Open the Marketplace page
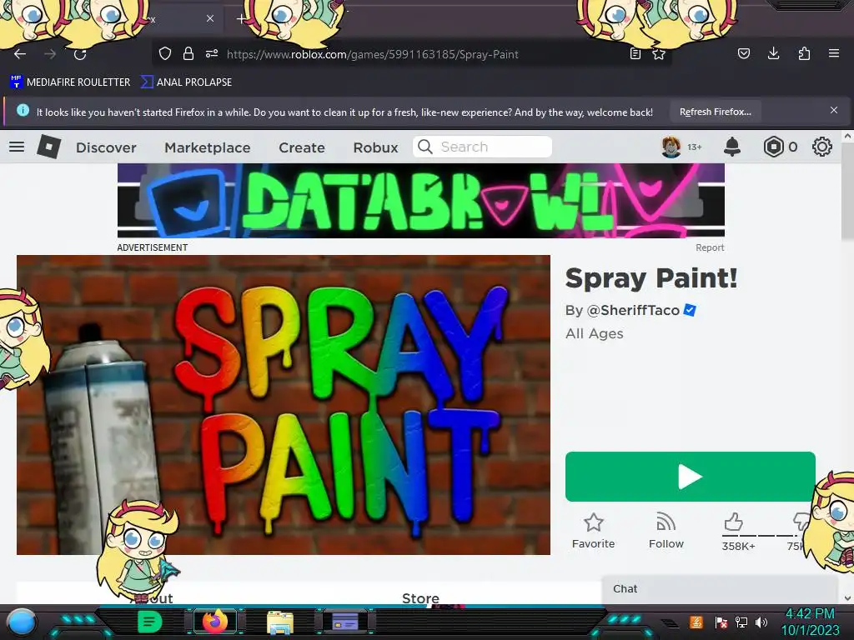The width and height of the screenshot is (854, 640). coord(208,147)
